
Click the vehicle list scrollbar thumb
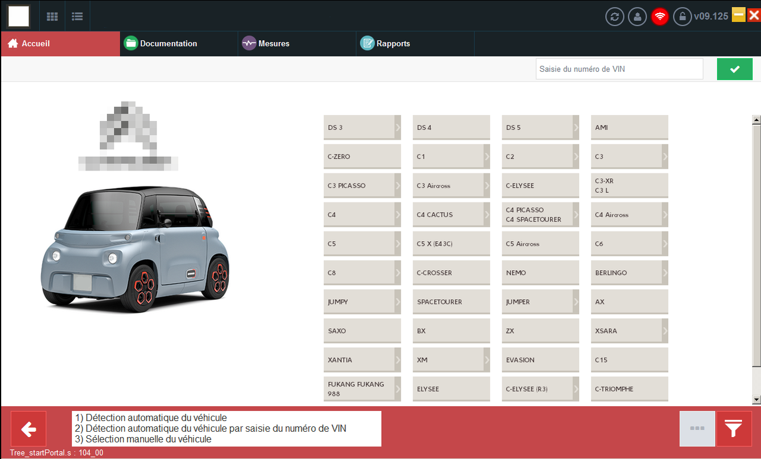[x=756, y=245]
